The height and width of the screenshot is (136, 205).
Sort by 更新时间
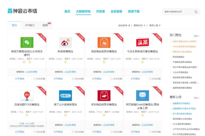coord(139,26)
